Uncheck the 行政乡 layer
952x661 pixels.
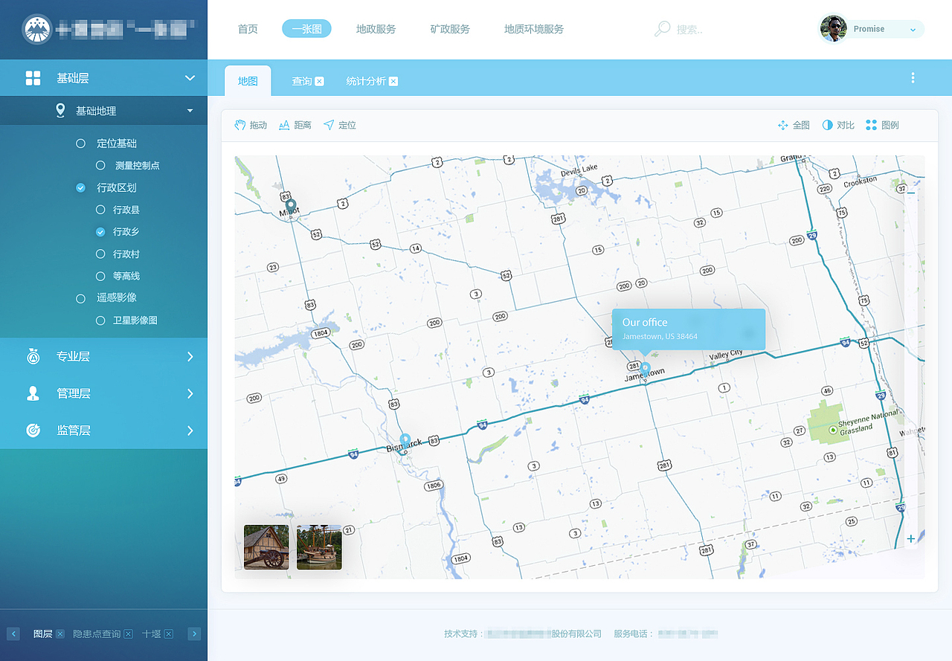tap(100, 232)
